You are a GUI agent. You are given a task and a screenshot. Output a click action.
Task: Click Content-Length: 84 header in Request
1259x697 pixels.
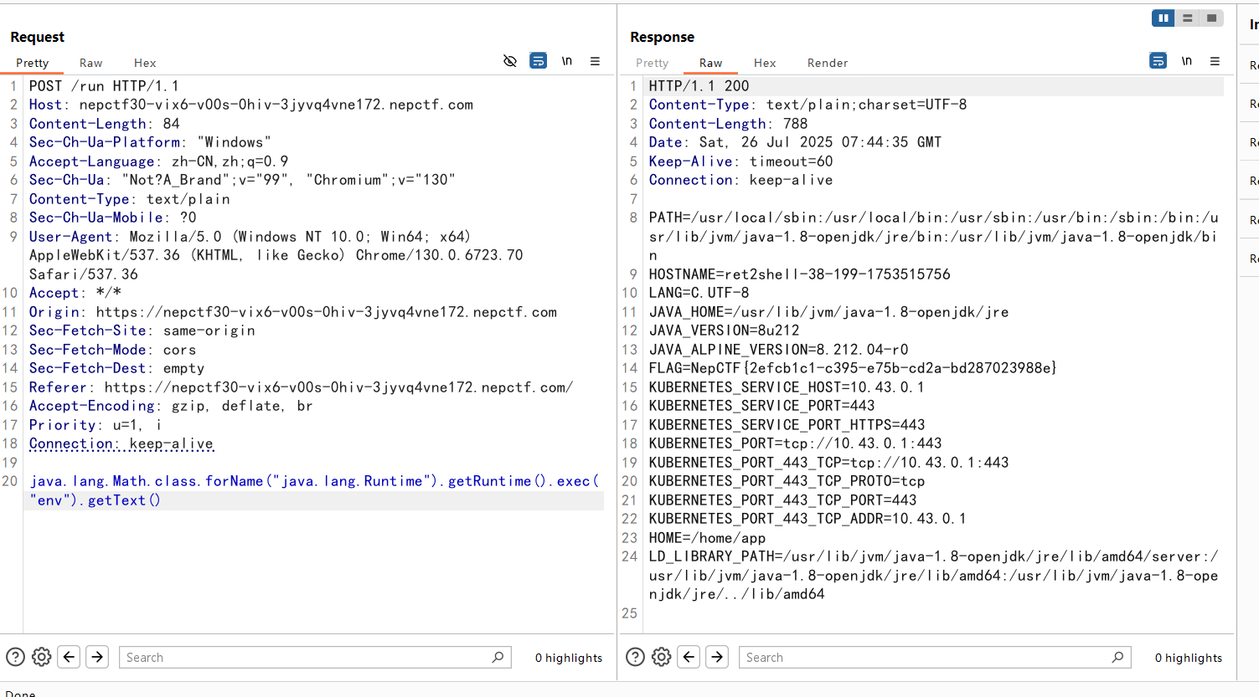(105, 124)
